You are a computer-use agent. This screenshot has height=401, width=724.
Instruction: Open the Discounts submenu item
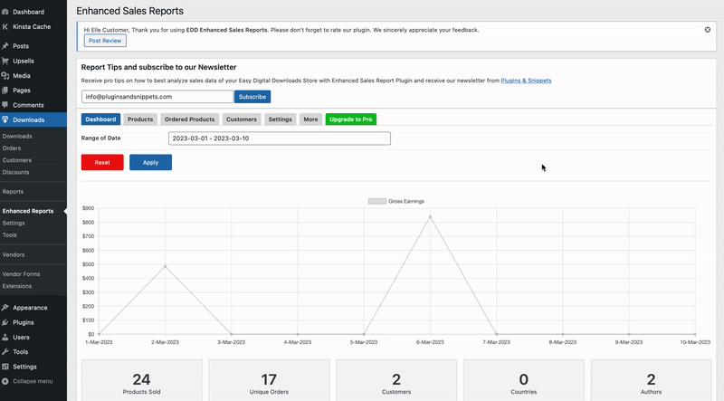(15, 172)
